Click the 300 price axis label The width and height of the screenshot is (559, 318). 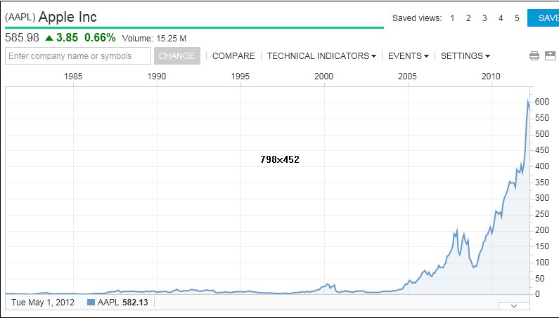542,198
